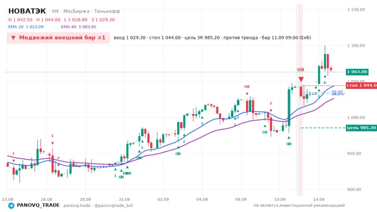
Task: Click the O 1 042.50 open value
Action: pyautogui.click(x=21, y=19)
